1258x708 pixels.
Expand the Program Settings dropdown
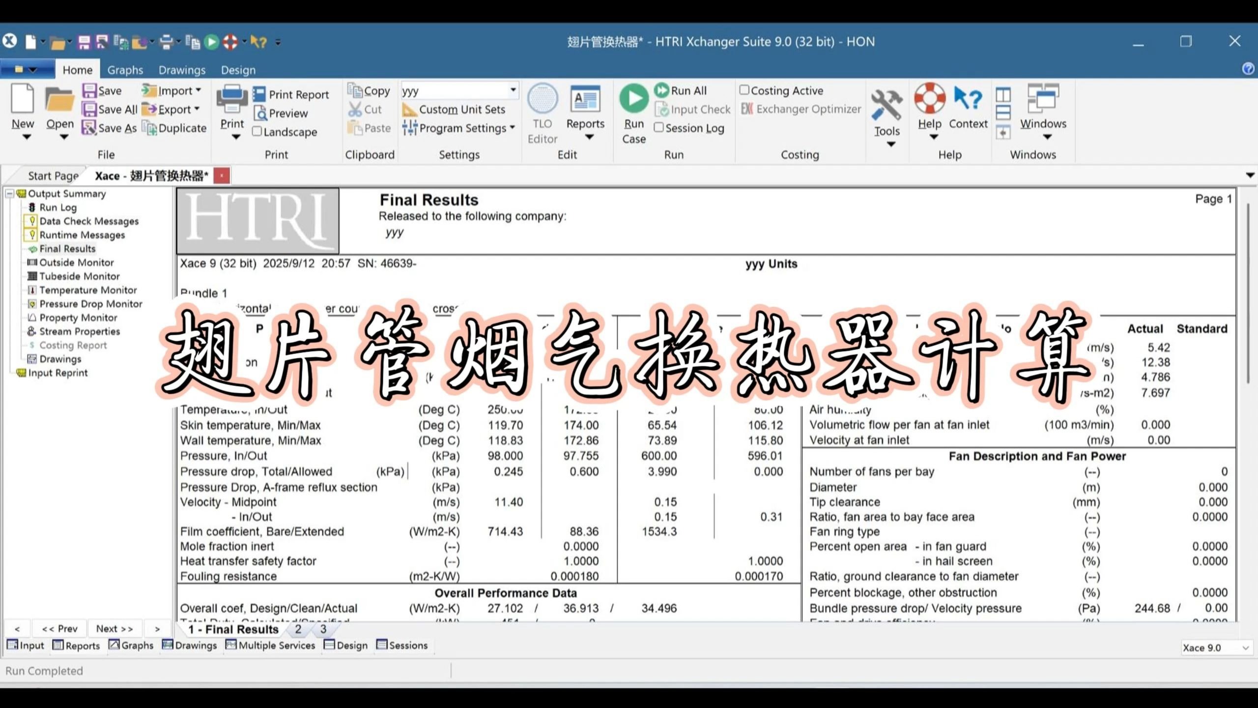coord(512,128)
